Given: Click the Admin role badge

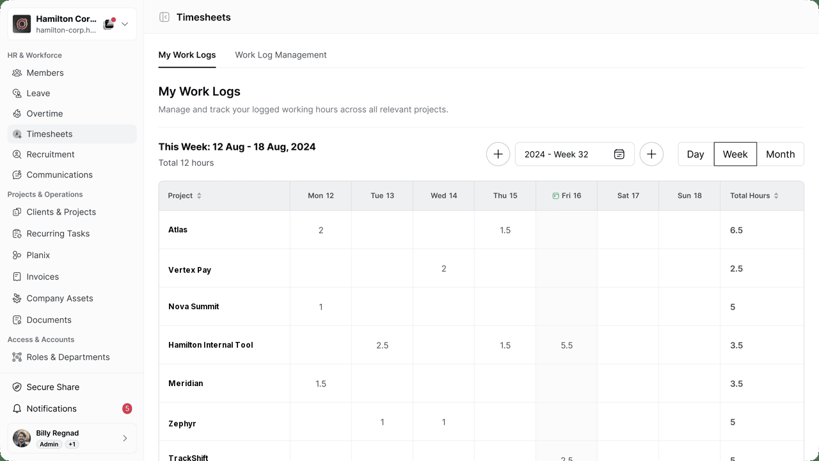Looking at the screenshot, I should 49,444.
